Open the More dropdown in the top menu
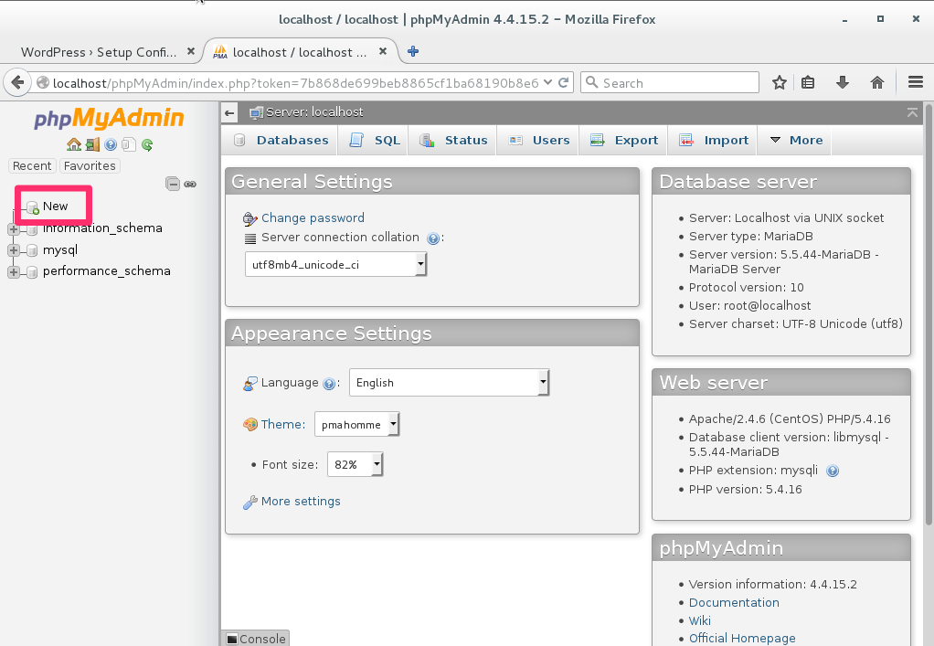This screenshot has width=934, height=646. (x=796, y=141)
